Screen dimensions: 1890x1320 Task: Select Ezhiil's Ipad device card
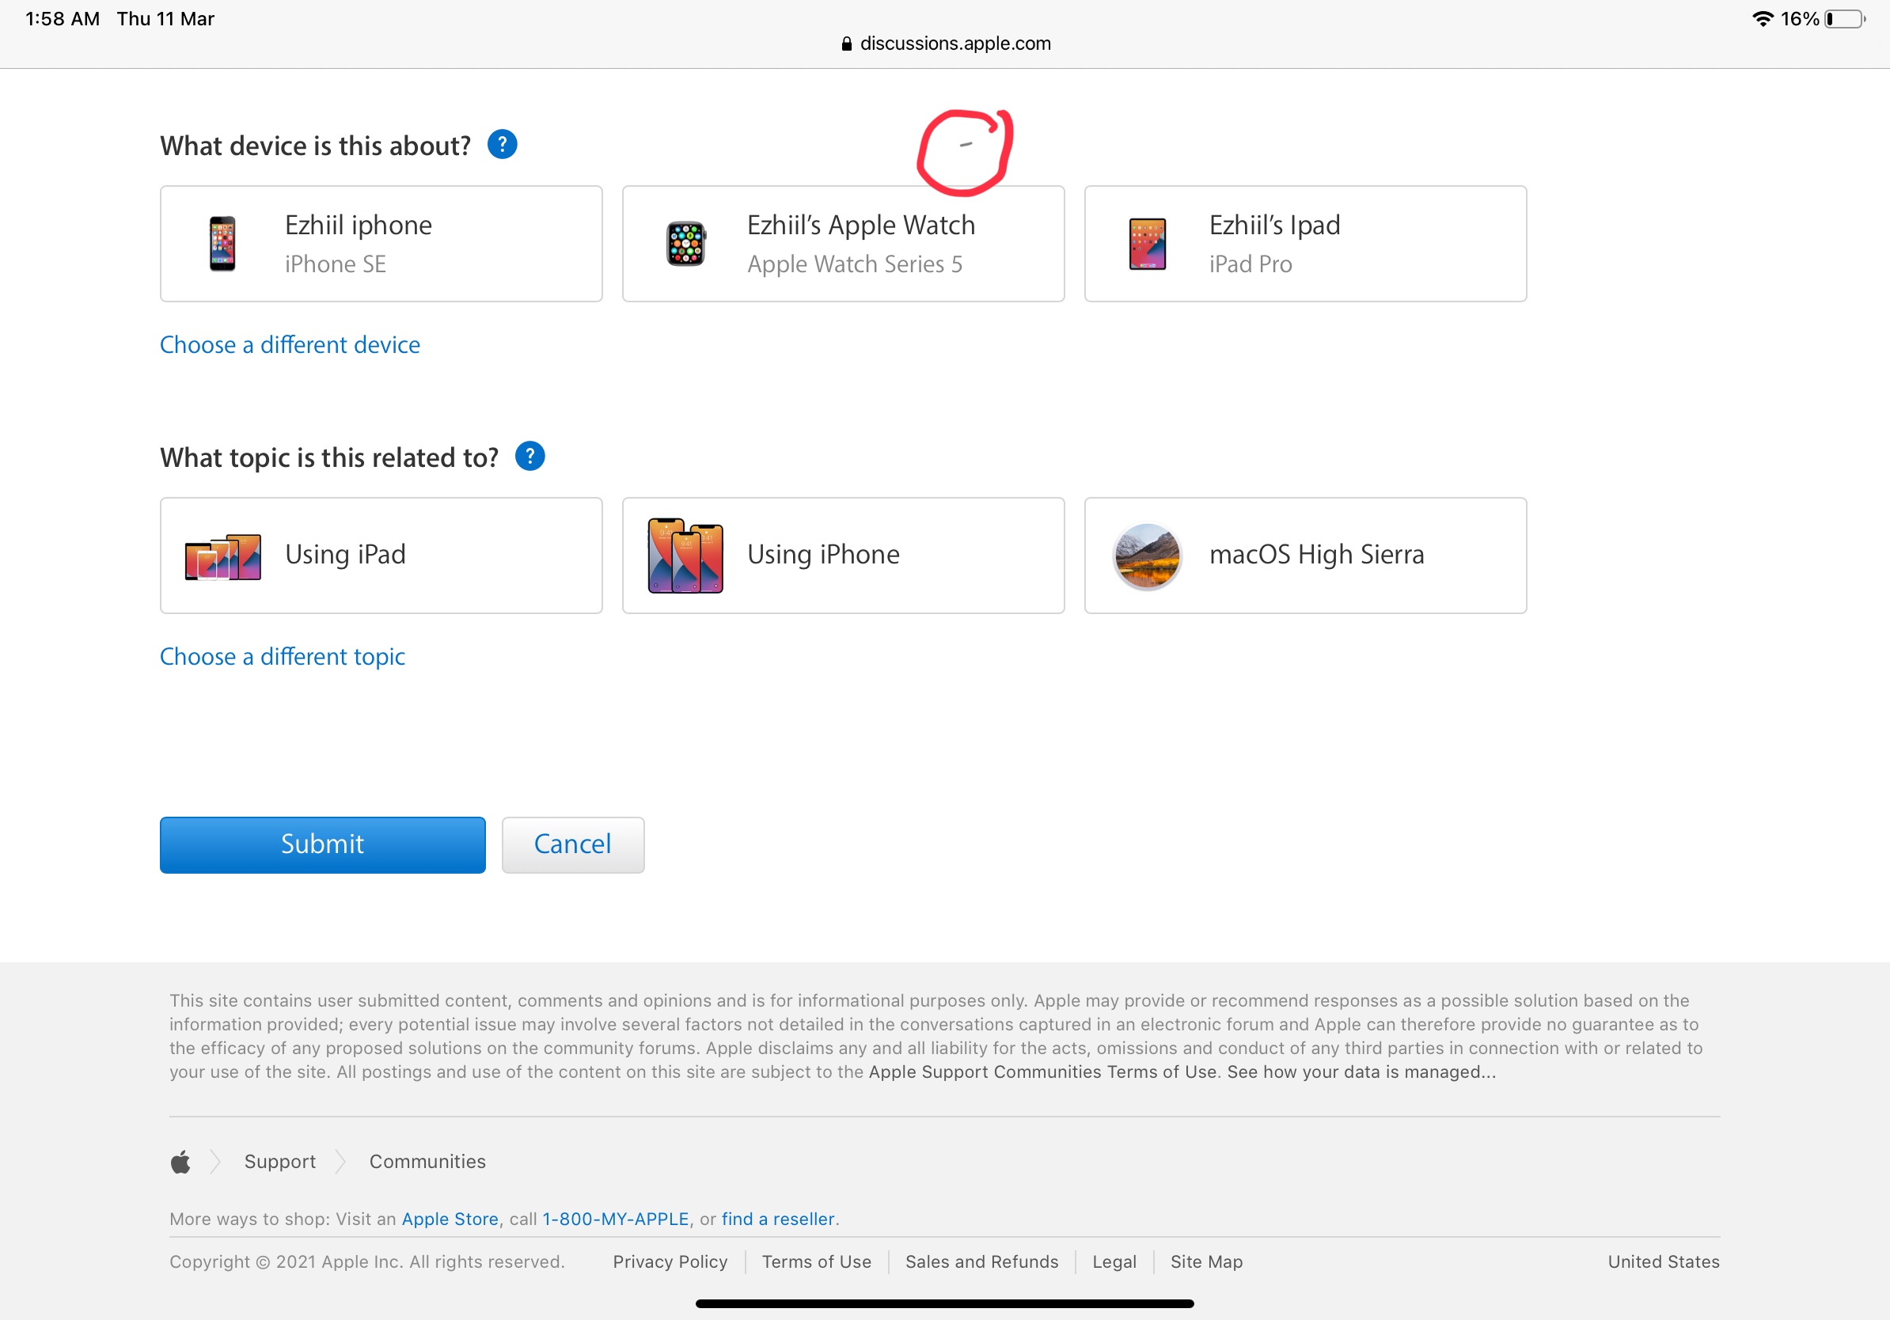1305,244
